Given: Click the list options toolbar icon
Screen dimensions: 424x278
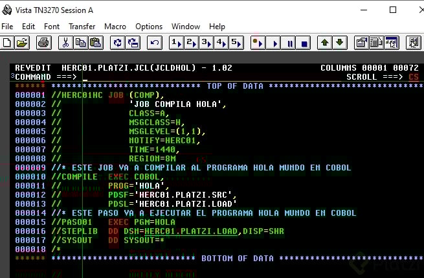Looking at the screenshot, I should click(x=376, y=43).
